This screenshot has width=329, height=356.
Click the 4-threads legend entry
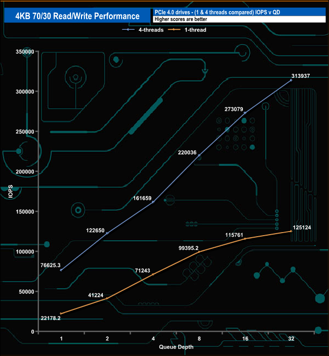[143, 30]
